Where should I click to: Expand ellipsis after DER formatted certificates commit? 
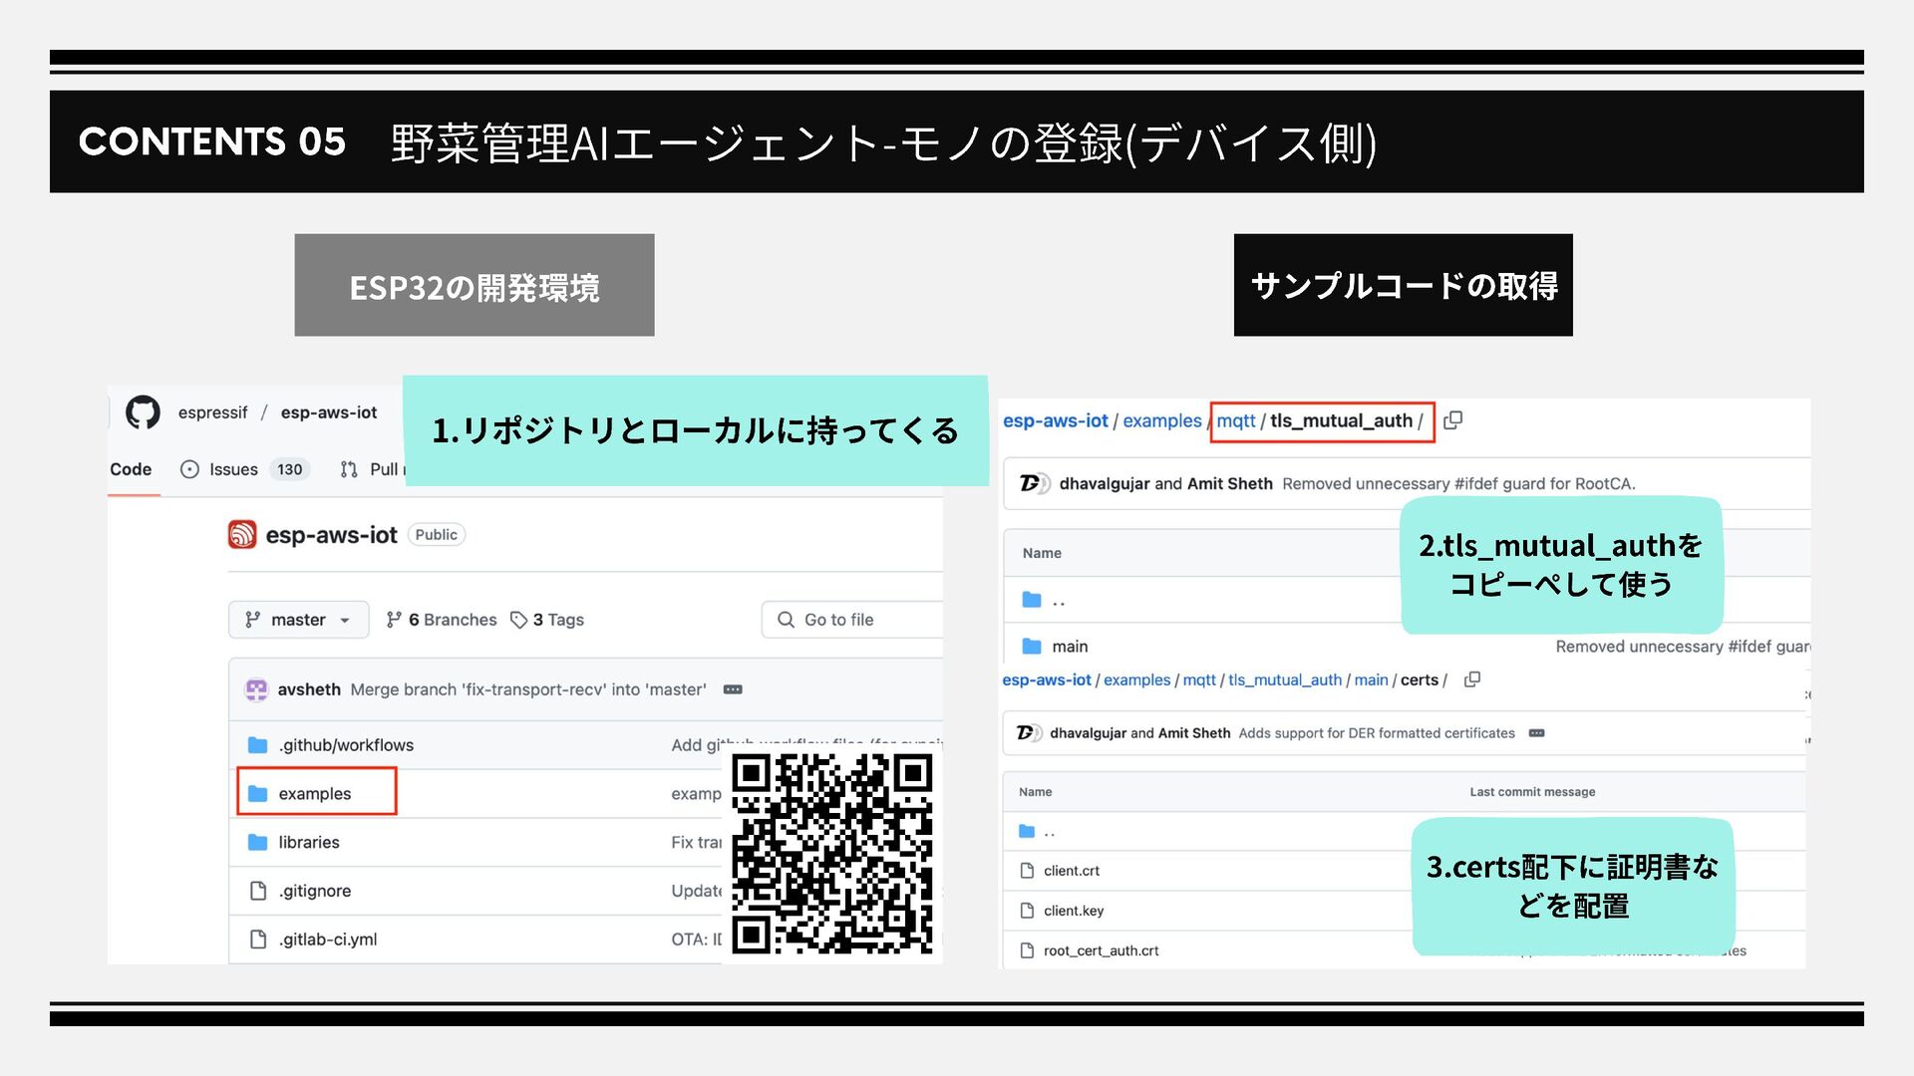(x=1536, y=733)
